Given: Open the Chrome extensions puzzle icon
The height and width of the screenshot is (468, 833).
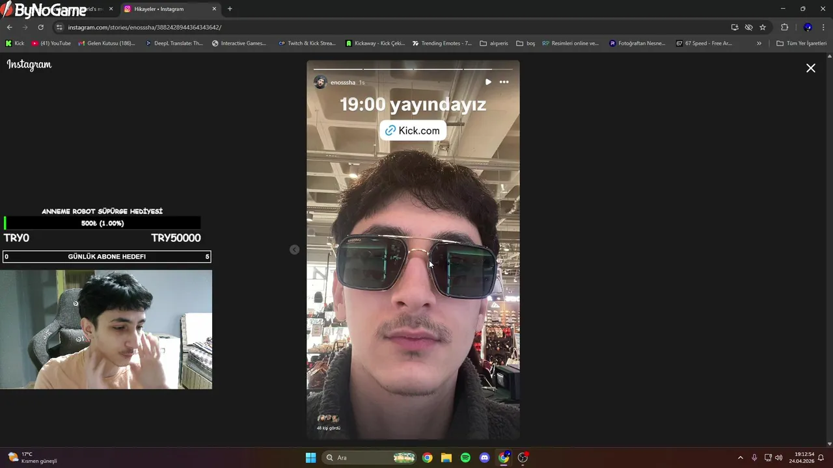Looking at the screenshot, I should [x=784, y=27].
